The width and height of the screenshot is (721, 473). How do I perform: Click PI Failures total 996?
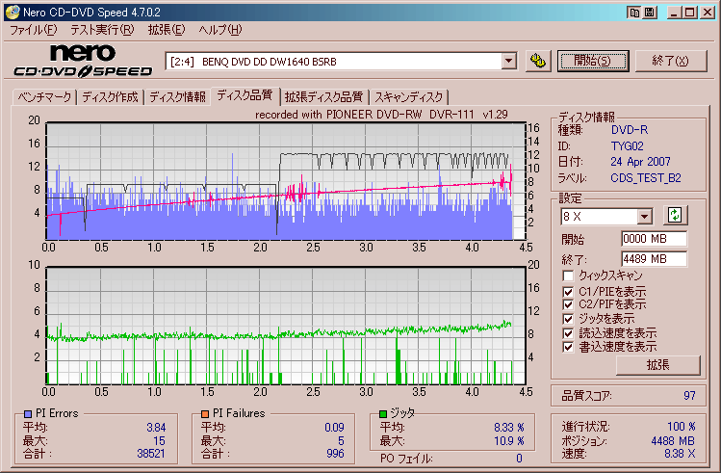pos(335,453)
